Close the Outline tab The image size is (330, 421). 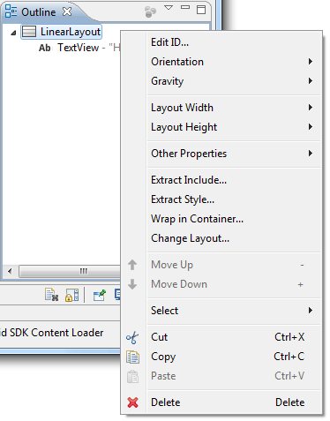tap(67, 11)
